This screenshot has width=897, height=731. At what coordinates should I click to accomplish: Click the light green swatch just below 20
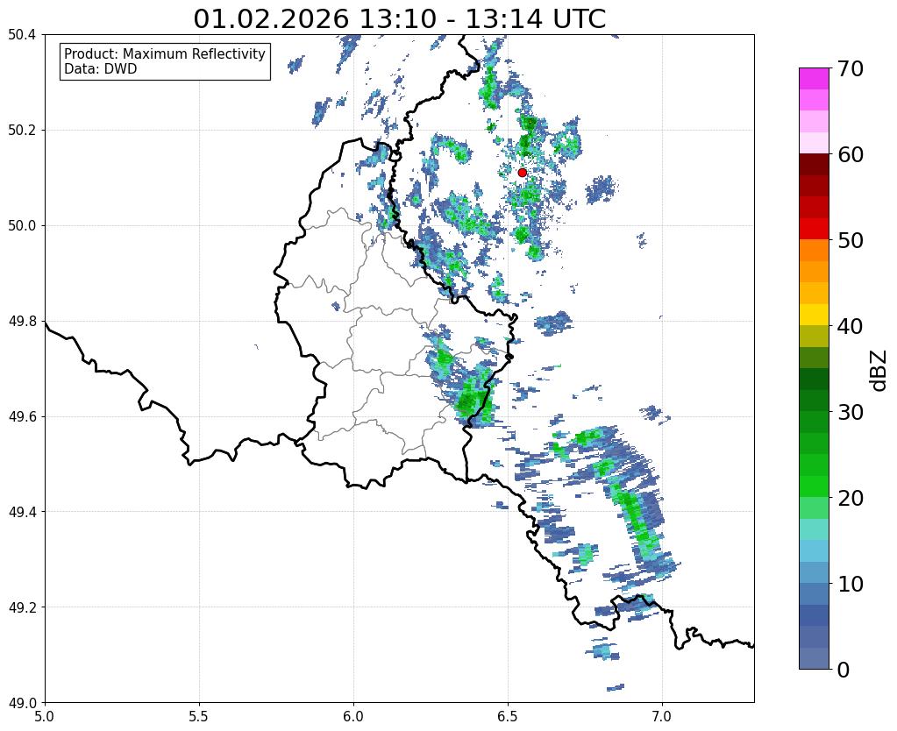pos(814,507)
